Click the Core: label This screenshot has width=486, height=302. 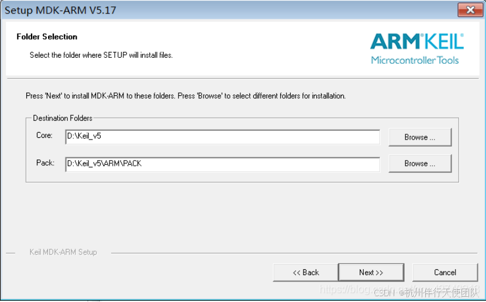[x=44, y=135]
